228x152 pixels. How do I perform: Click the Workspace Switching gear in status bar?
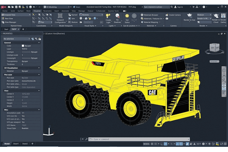pyautogui.click(x=203, y=144)
